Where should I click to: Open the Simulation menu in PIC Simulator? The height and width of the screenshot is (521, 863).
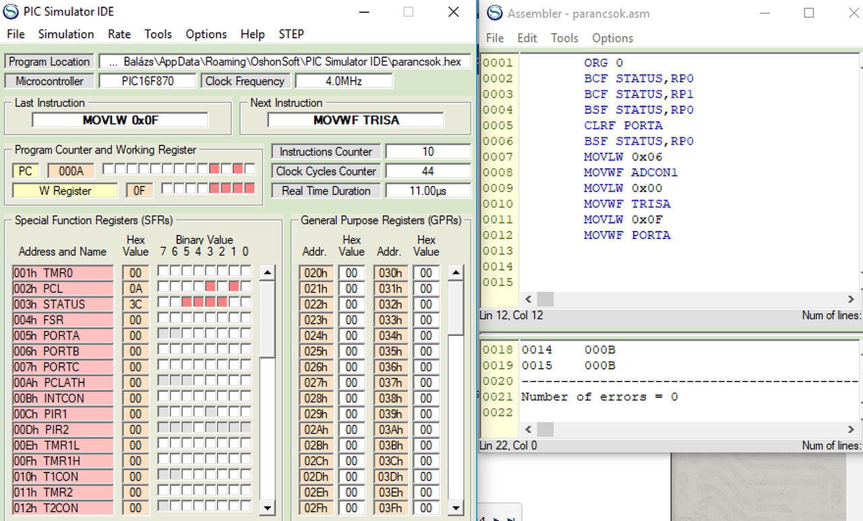(x=66, y=34)
